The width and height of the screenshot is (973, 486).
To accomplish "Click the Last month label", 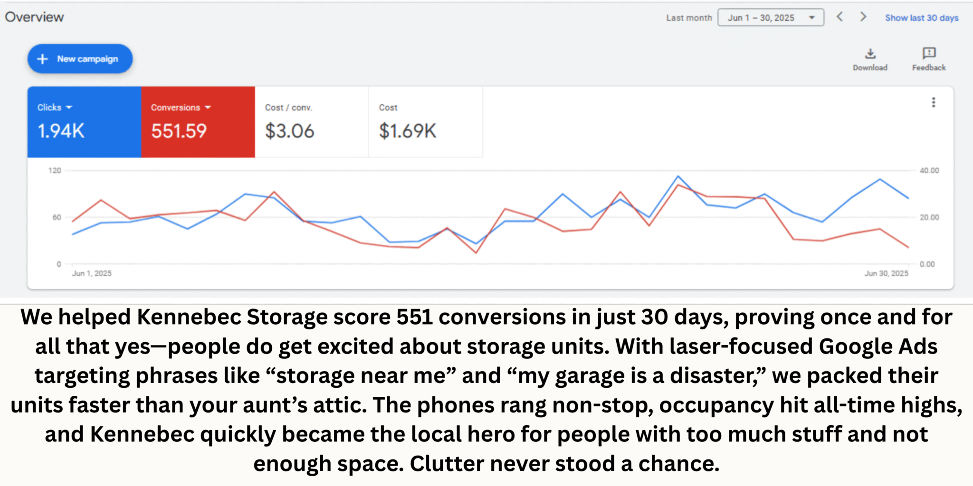I will (689, 18).
